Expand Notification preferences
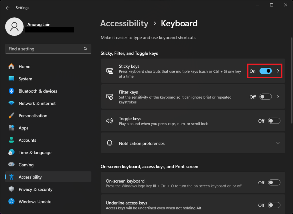Image resolution: width=293 pixels, height=214 pixels. 278,143
